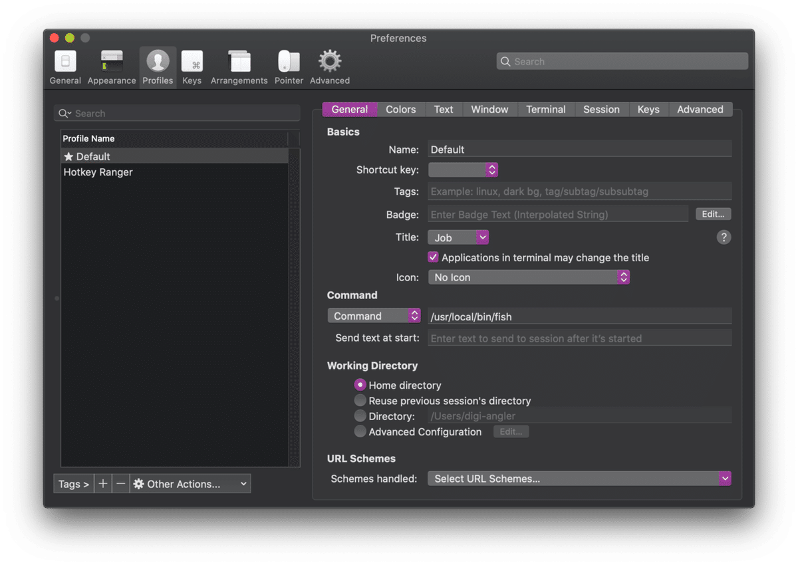This screenshot has width=798, height=565.
Task: Select the Hotkey Ranger profile
Action: tap(175, 172)
